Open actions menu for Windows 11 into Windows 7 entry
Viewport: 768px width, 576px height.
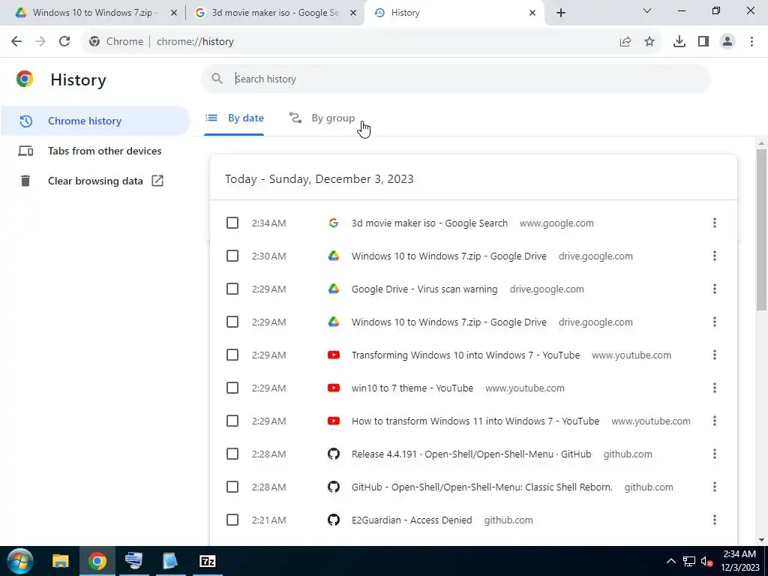point(715,421)
